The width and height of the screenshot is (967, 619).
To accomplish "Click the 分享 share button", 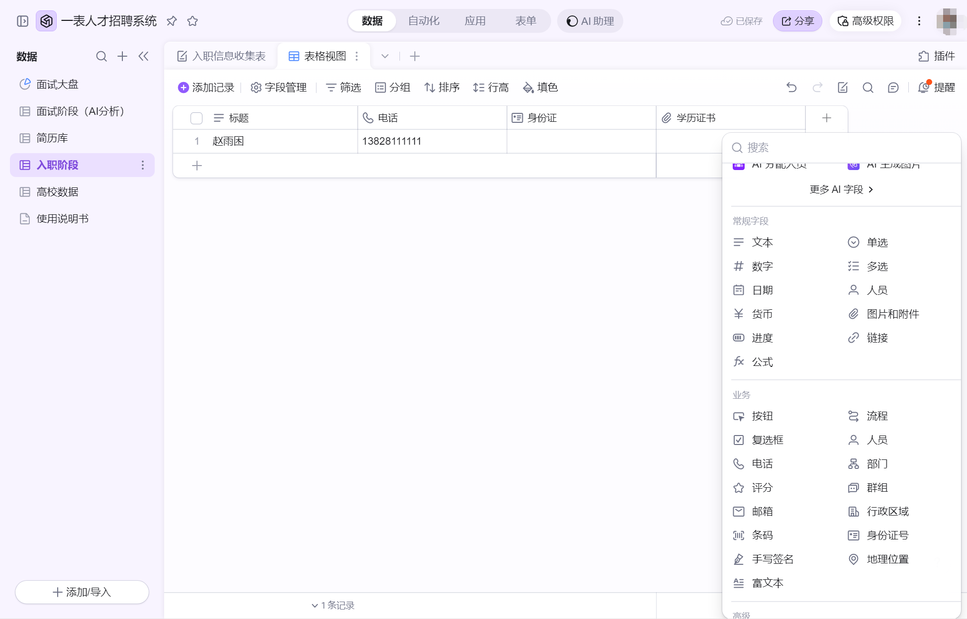I will [x=797, y=21].
